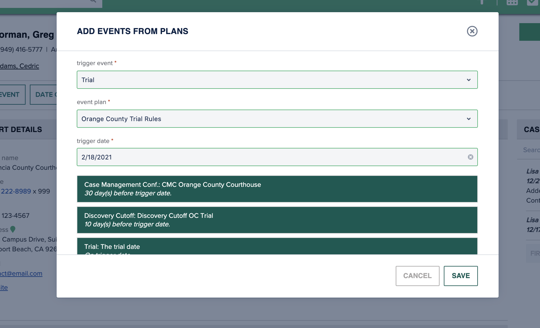Open the Adams, Cedric contact link
The image size is (540, 328).
tap(19, 66)
